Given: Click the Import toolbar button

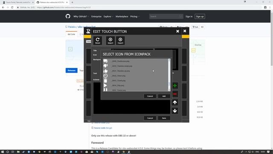Looking at the screenshot, I should 110,41.
